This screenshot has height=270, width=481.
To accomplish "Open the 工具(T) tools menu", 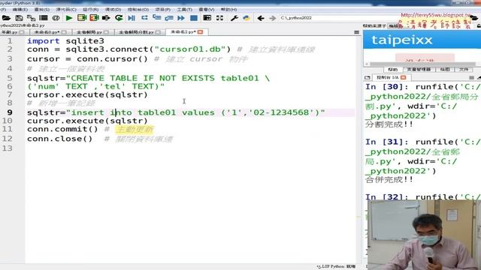I will 184,10.
